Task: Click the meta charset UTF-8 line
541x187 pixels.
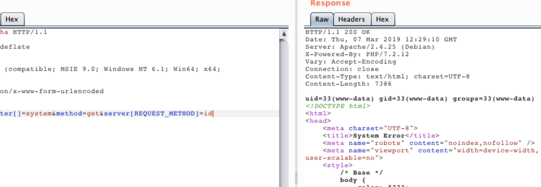Action: (370, 128)
